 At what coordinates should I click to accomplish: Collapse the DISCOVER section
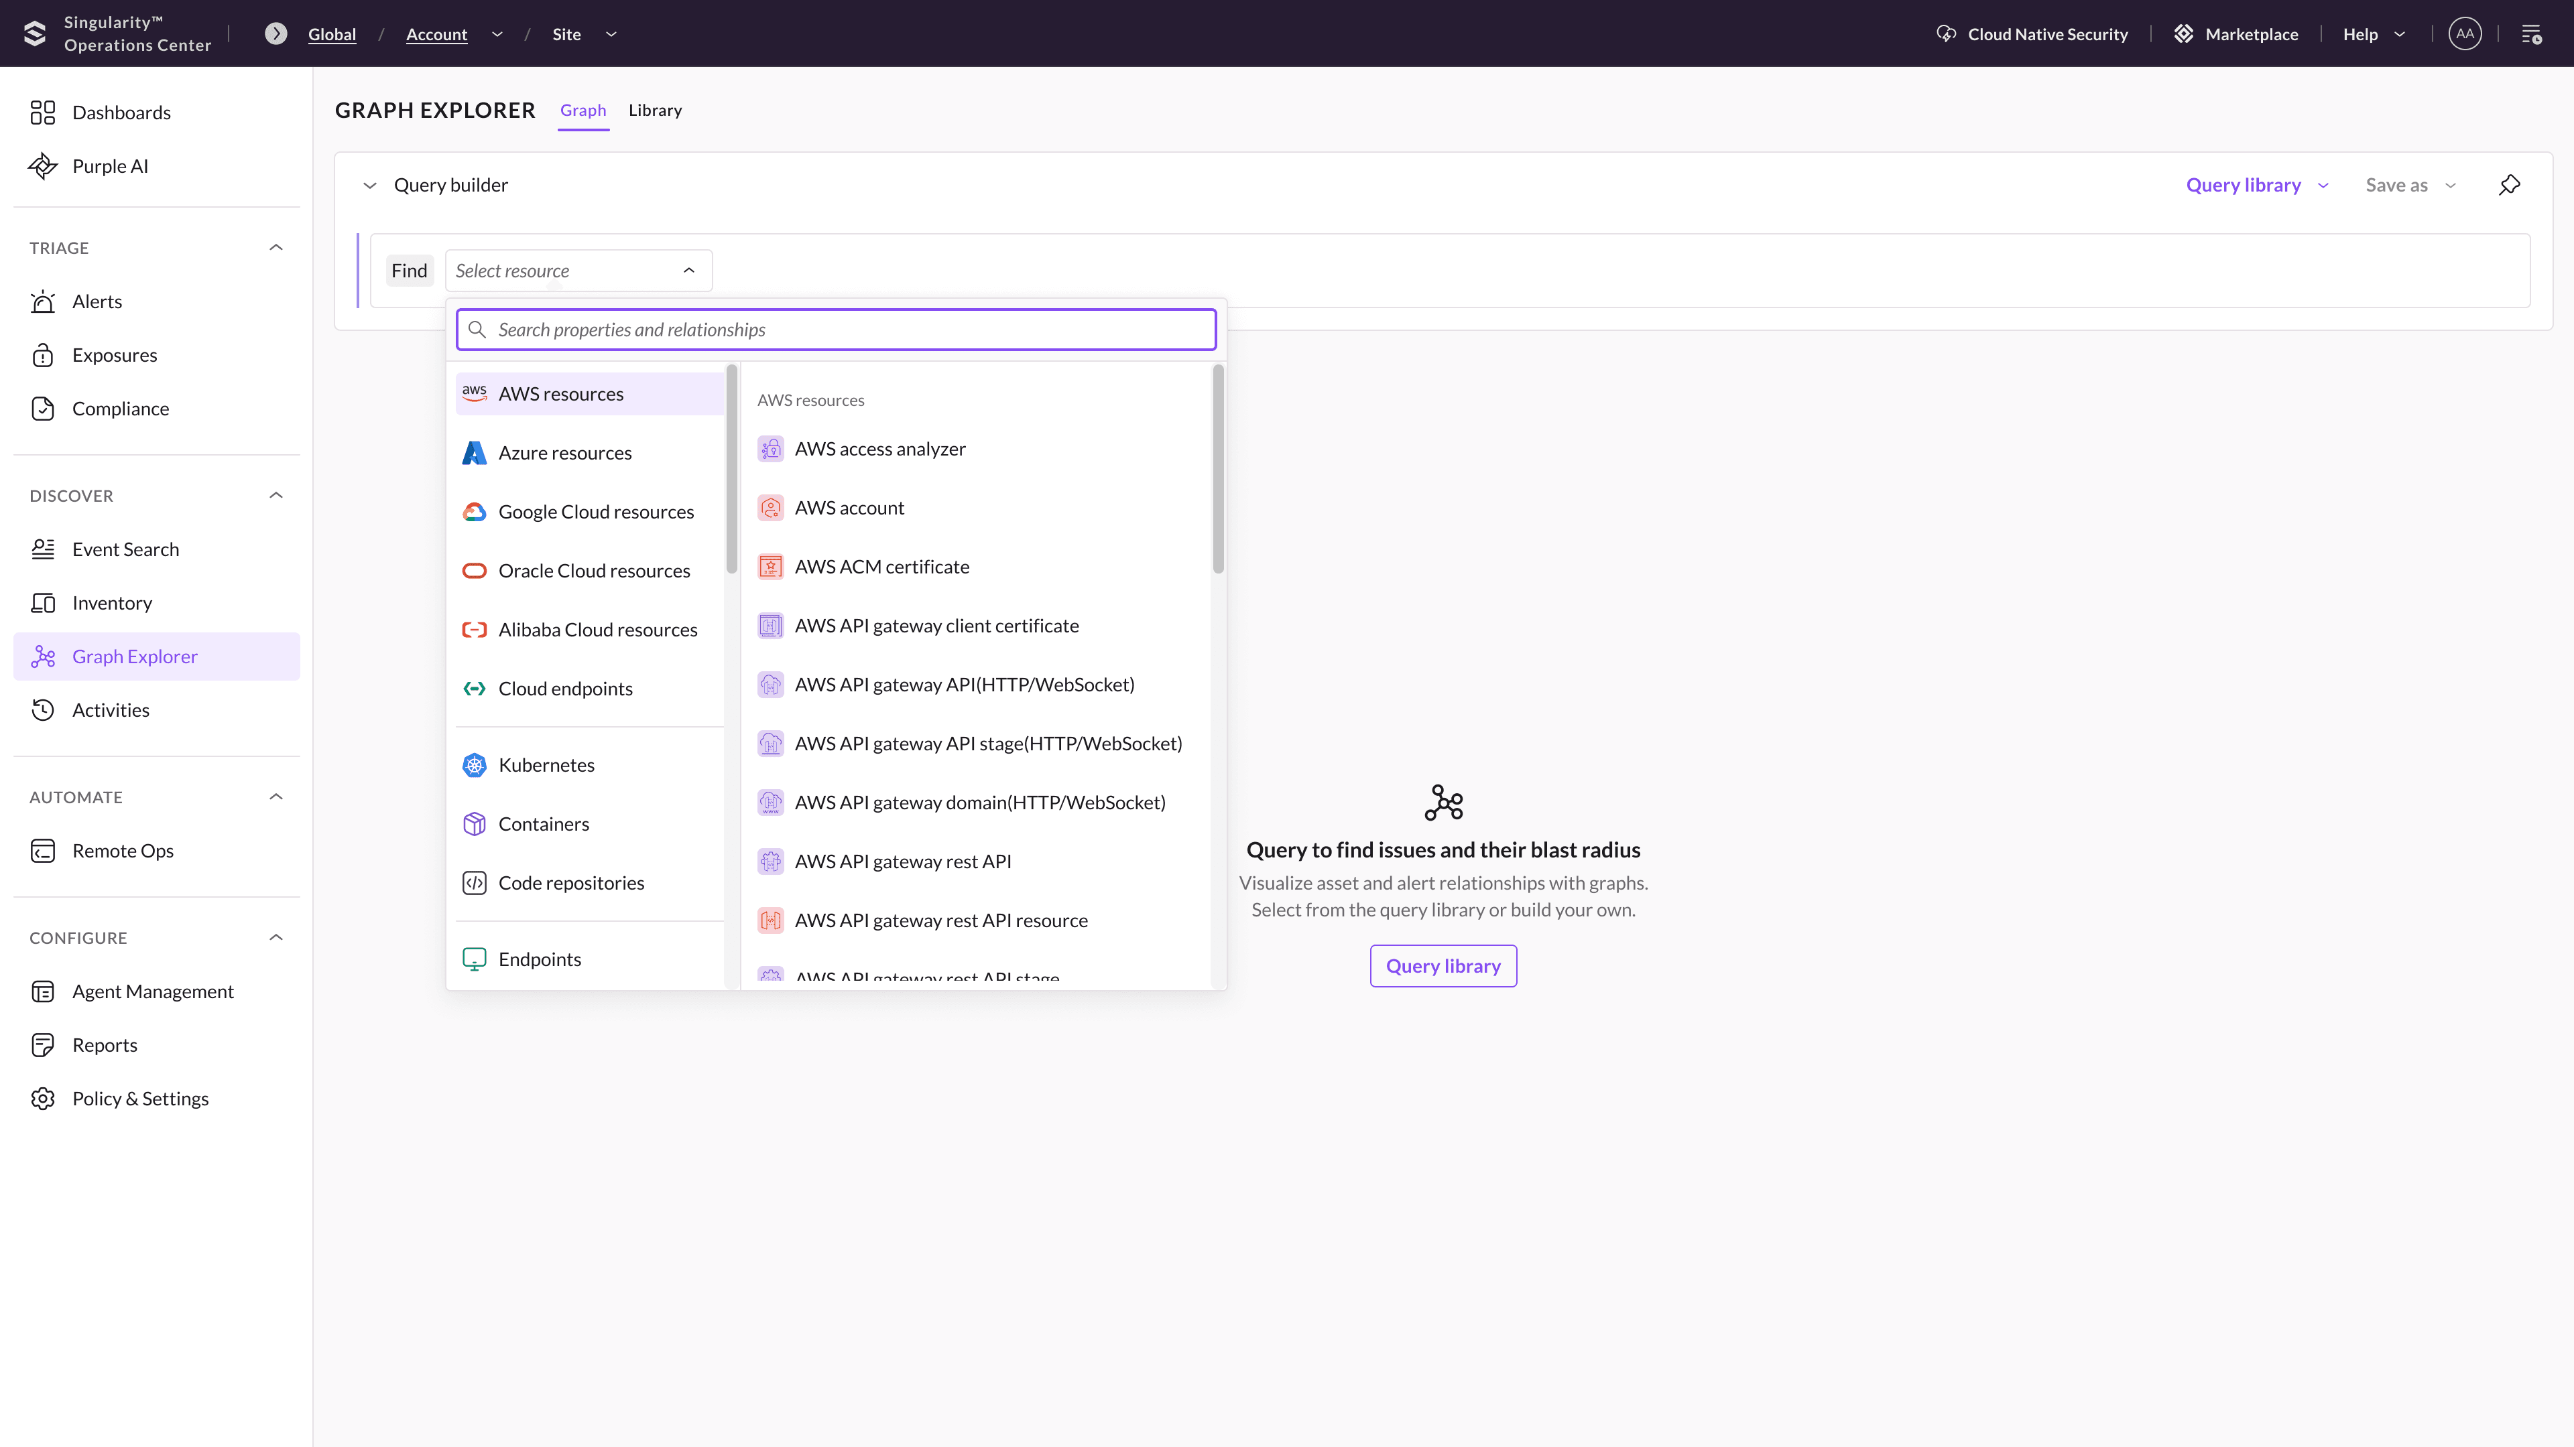click(277, 496)
